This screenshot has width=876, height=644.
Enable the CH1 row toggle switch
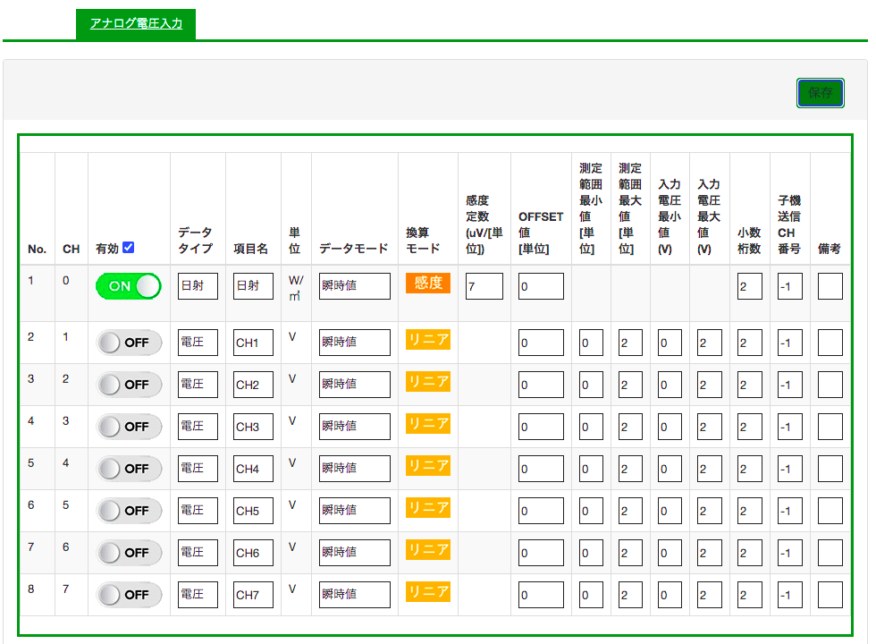[x=129, y=343]
